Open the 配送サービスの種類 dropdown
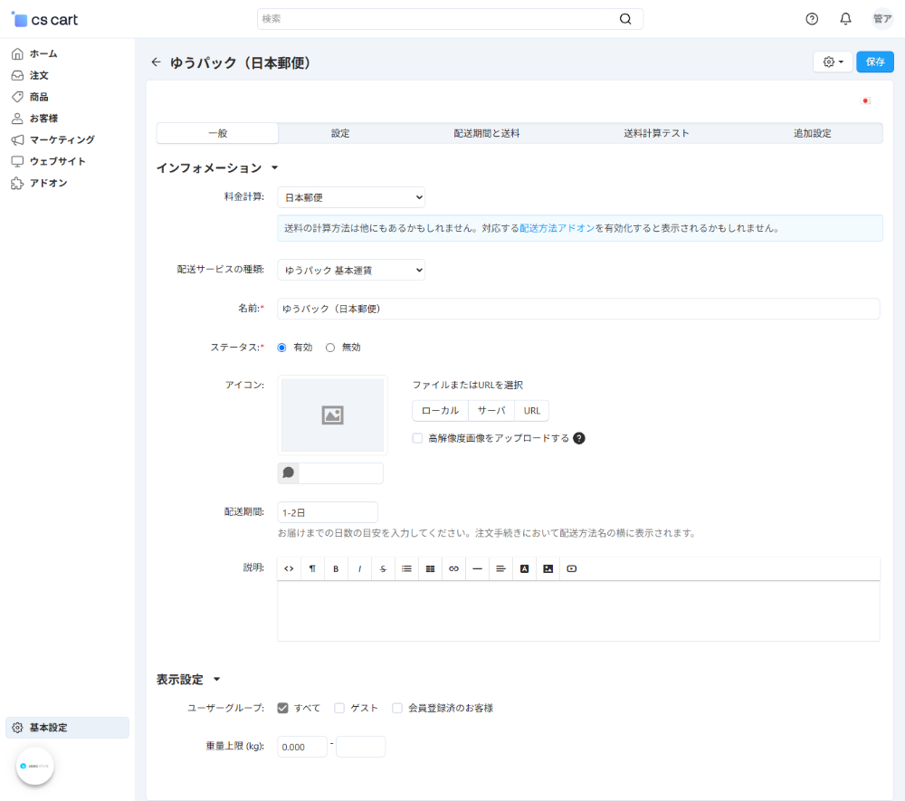This screenshot has width=905, height=801. click(351, 270)
